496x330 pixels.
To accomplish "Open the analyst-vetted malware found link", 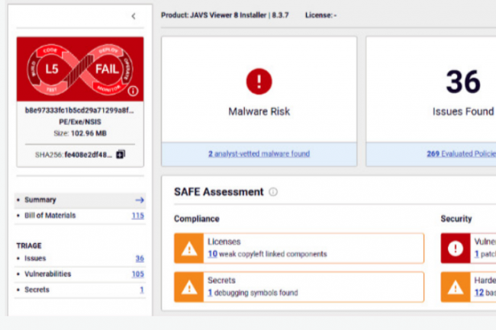I will click(x=259, y=154).
